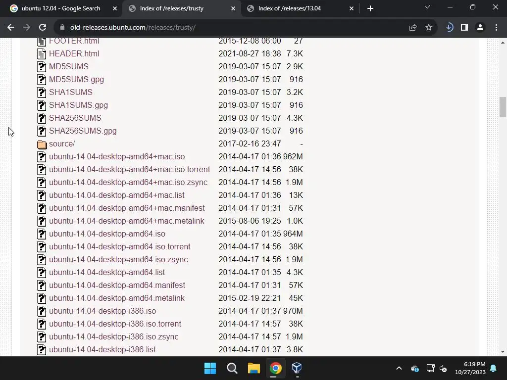Open VirtualBox from the taskbar

(297, 368)
